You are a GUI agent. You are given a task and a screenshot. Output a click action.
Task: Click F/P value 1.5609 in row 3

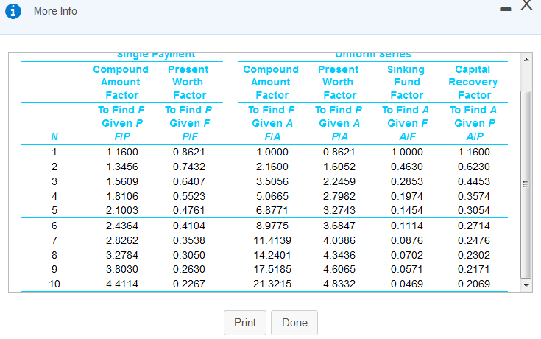click(x=122, y=181)
